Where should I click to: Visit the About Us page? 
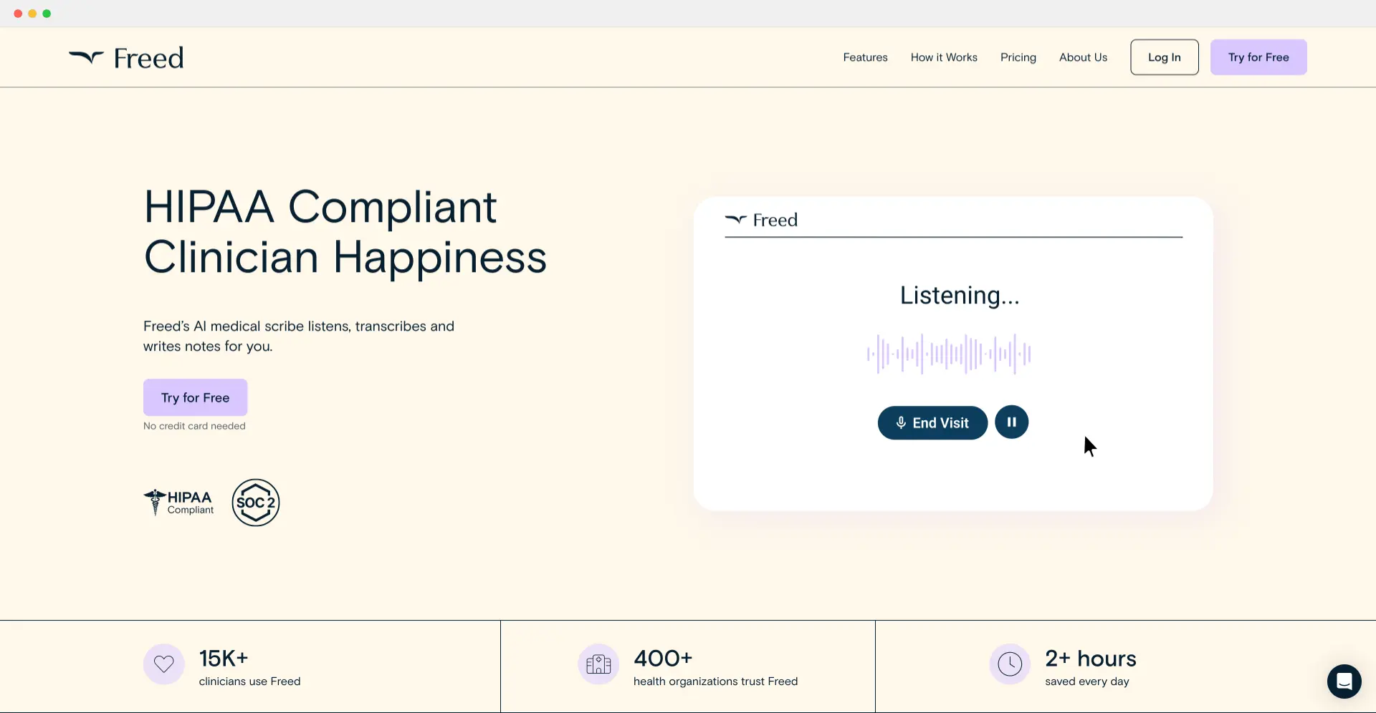pyautogui.click(x=1083, y=57)
